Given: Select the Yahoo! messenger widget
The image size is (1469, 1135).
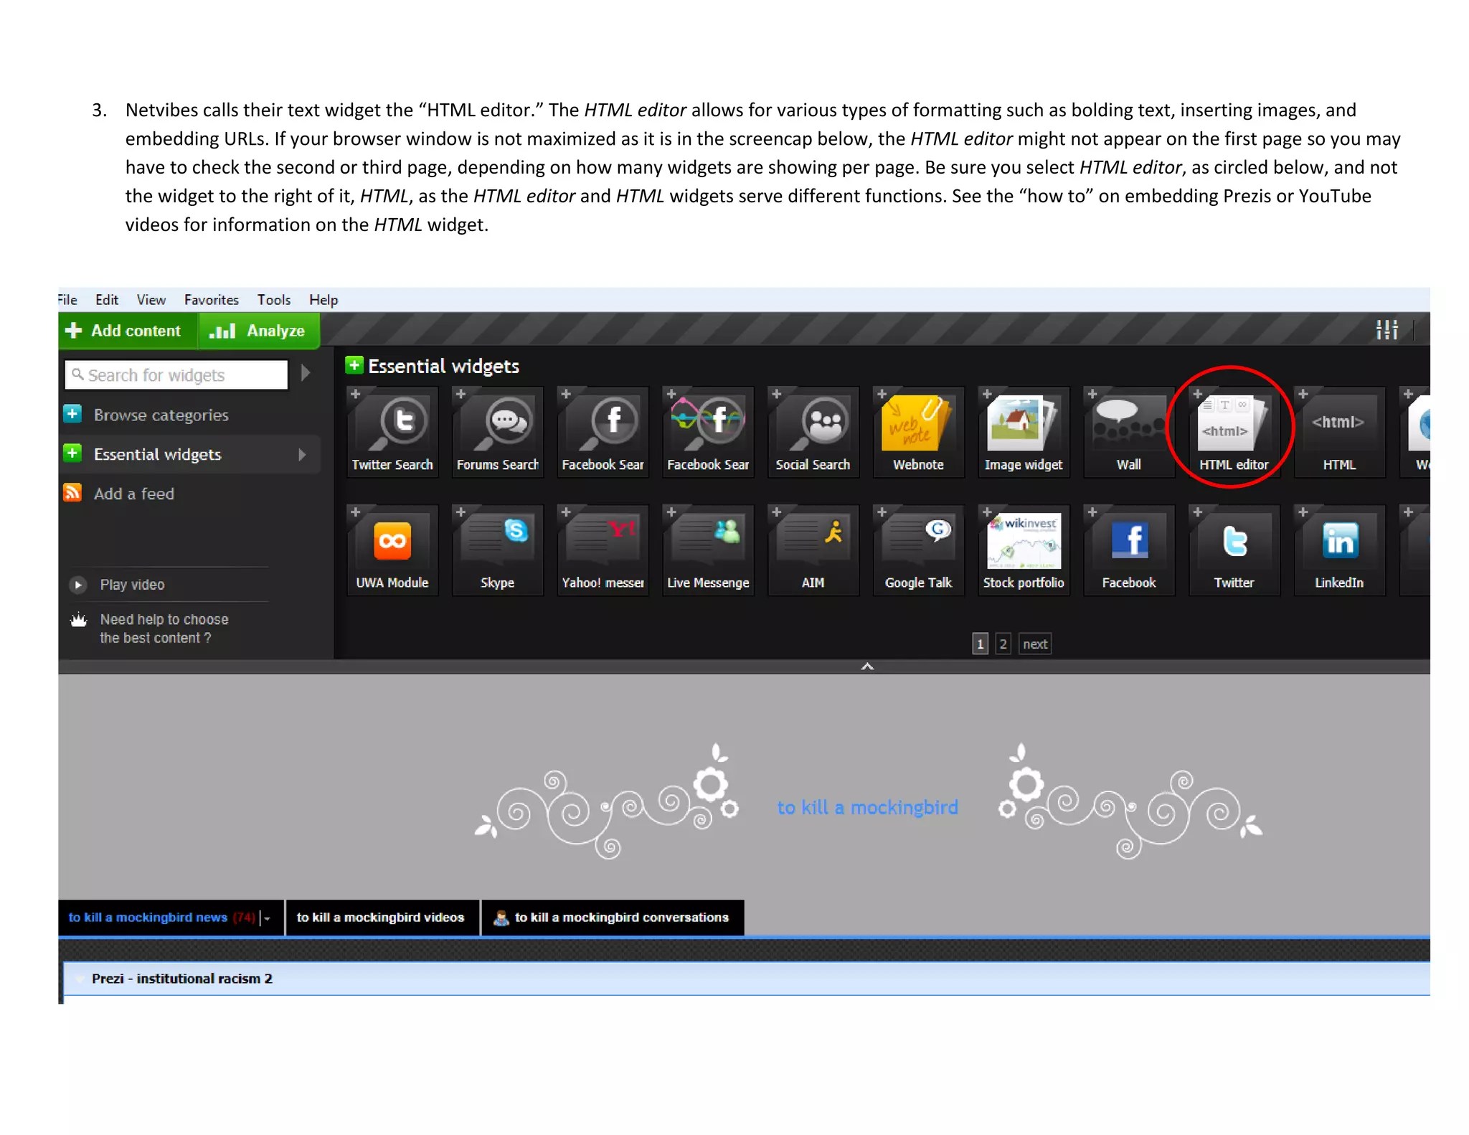Looking at the screenshot, I should coord(603,550).
